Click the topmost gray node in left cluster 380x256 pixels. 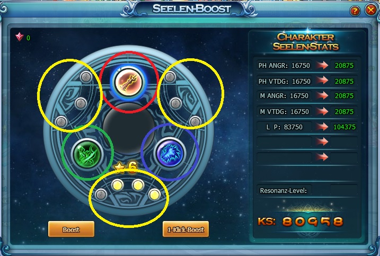[86, 77]
